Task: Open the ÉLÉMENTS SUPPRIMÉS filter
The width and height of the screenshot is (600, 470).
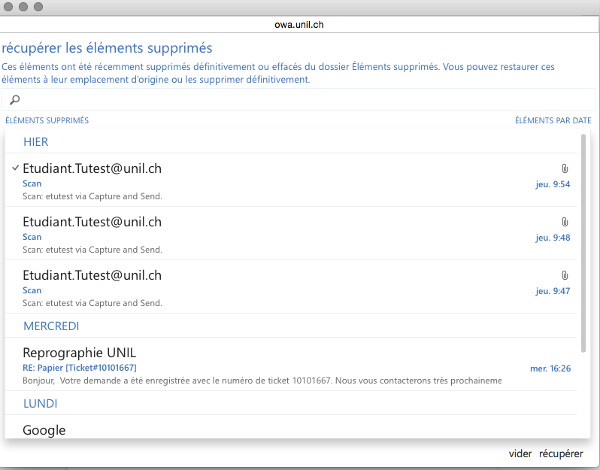Action: pos(47,121)
